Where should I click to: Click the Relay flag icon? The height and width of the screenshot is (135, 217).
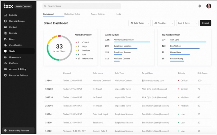click(x=5, y=39)
